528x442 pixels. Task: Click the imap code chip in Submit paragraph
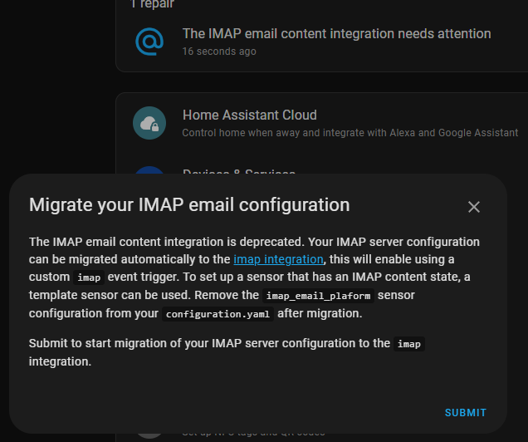point(409,344)
